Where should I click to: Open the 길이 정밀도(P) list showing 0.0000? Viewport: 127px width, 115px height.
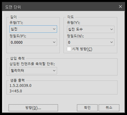click(33, 42)
